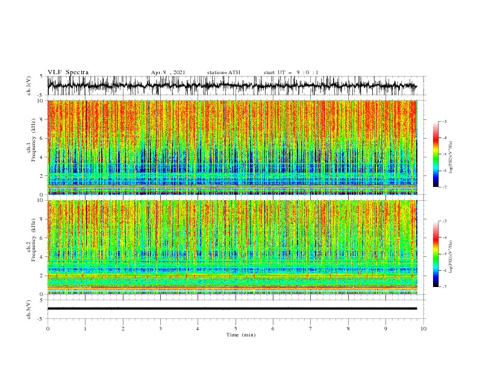Click the 'Apr. 8 , 2021' date label
The image size is (477, 369).
tap(168, 72)
